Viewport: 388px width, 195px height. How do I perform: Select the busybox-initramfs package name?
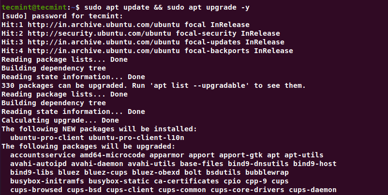47,181
